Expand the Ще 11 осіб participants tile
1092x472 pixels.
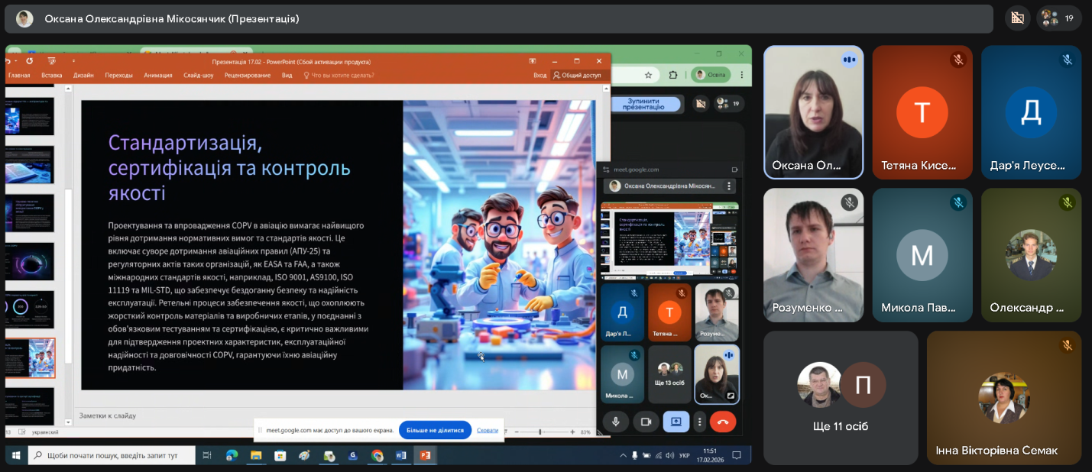pos(841,397)
